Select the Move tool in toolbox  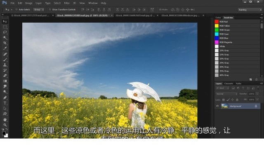pyautogui.click(x=5, y=21)
